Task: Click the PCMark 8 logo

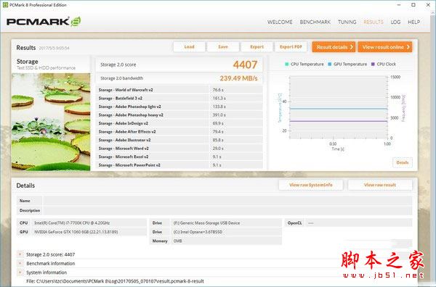Action: 44,22
